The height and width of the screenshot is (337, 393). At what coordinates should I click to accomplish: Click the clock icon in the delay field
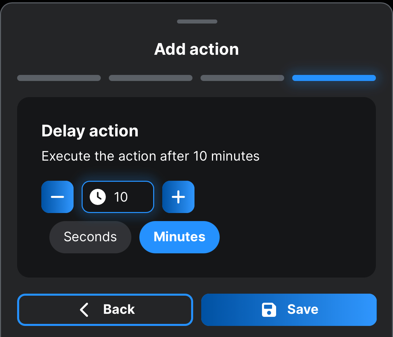pos(98,197)
